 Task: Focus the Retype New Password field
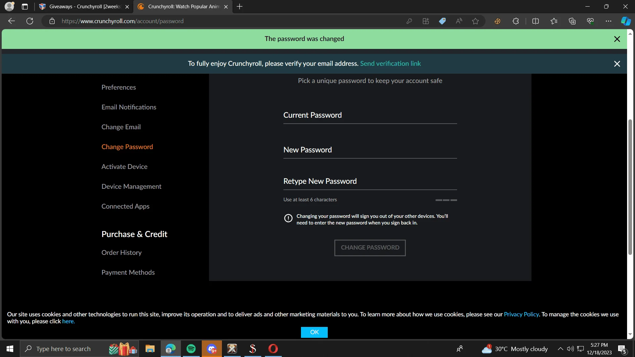(x=370, y=181)
